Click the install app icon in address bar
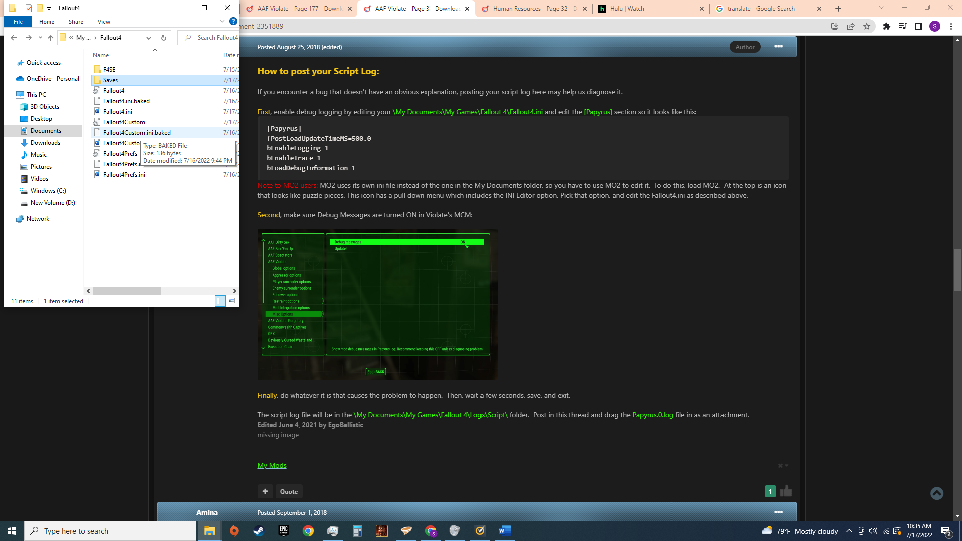Image resolution: width=962 pixels, height=541 pixels. [835, 26]
